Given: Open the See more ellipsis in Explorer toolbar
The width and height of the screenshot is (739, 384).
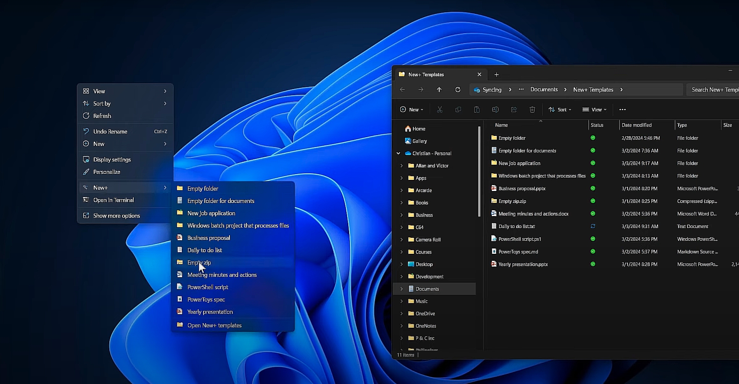Looking at the screenshot, I should (x=623, y=110).
